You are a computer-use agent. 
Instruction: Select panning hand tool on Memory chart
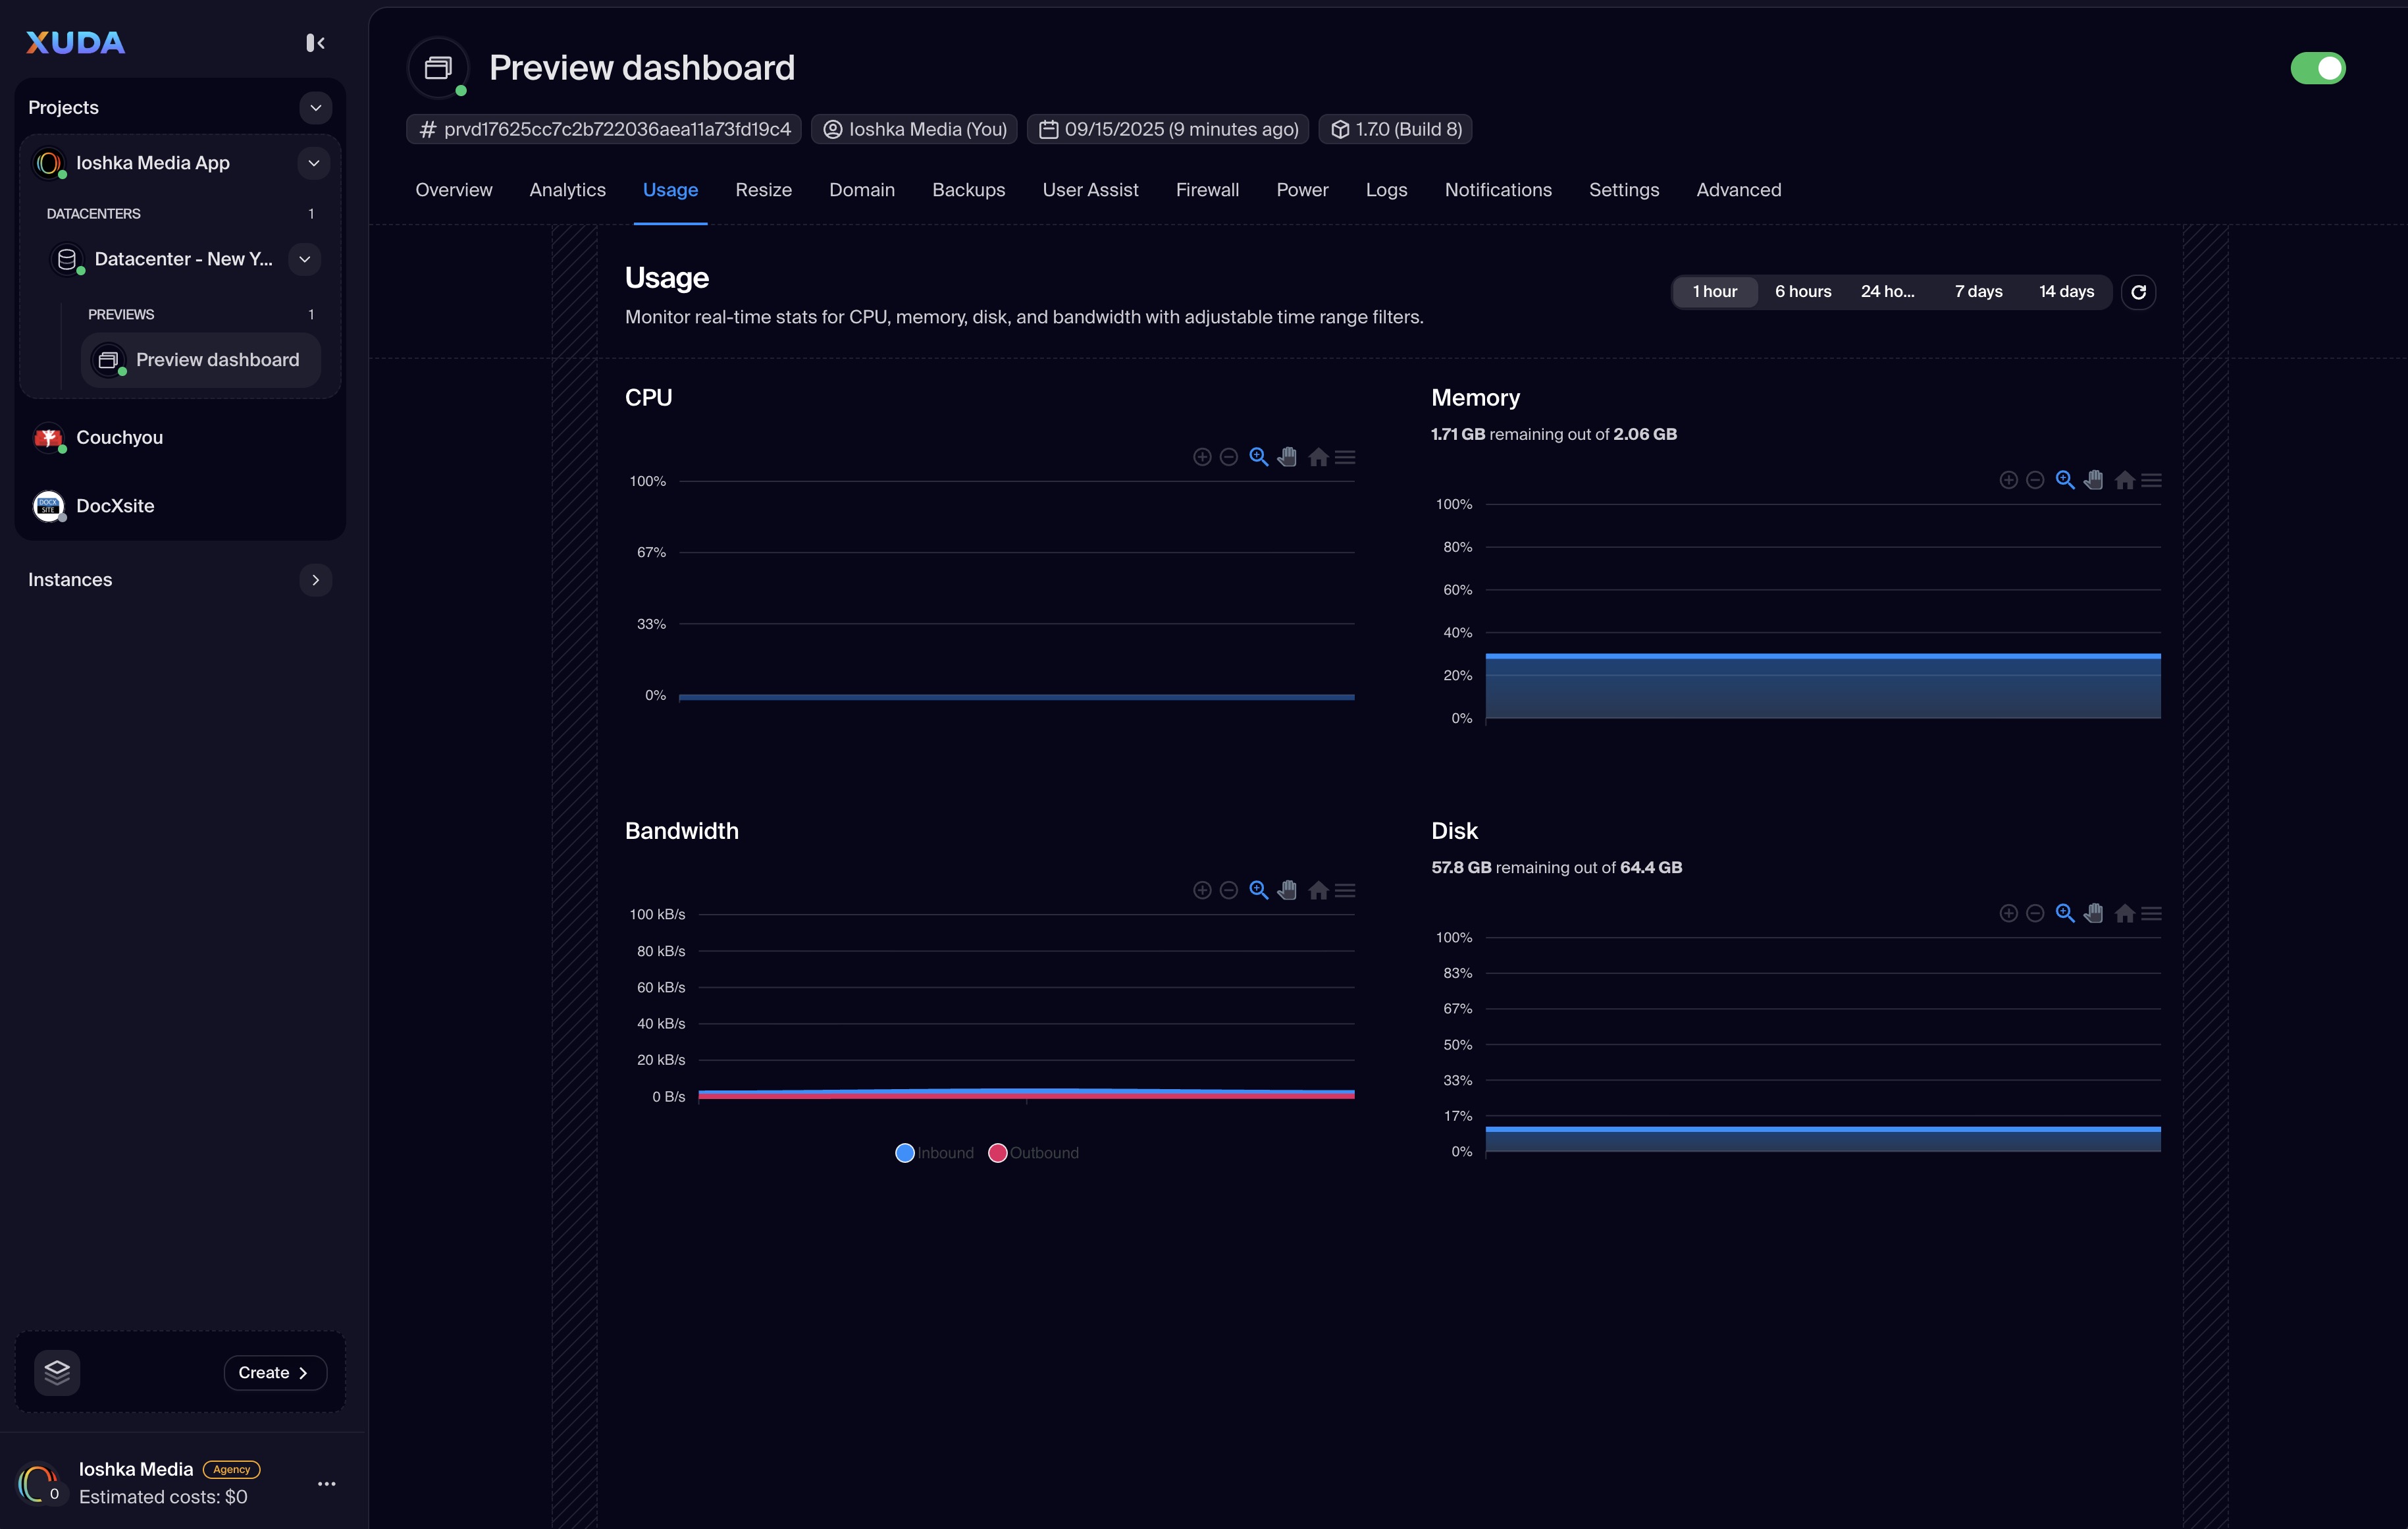2093,480
